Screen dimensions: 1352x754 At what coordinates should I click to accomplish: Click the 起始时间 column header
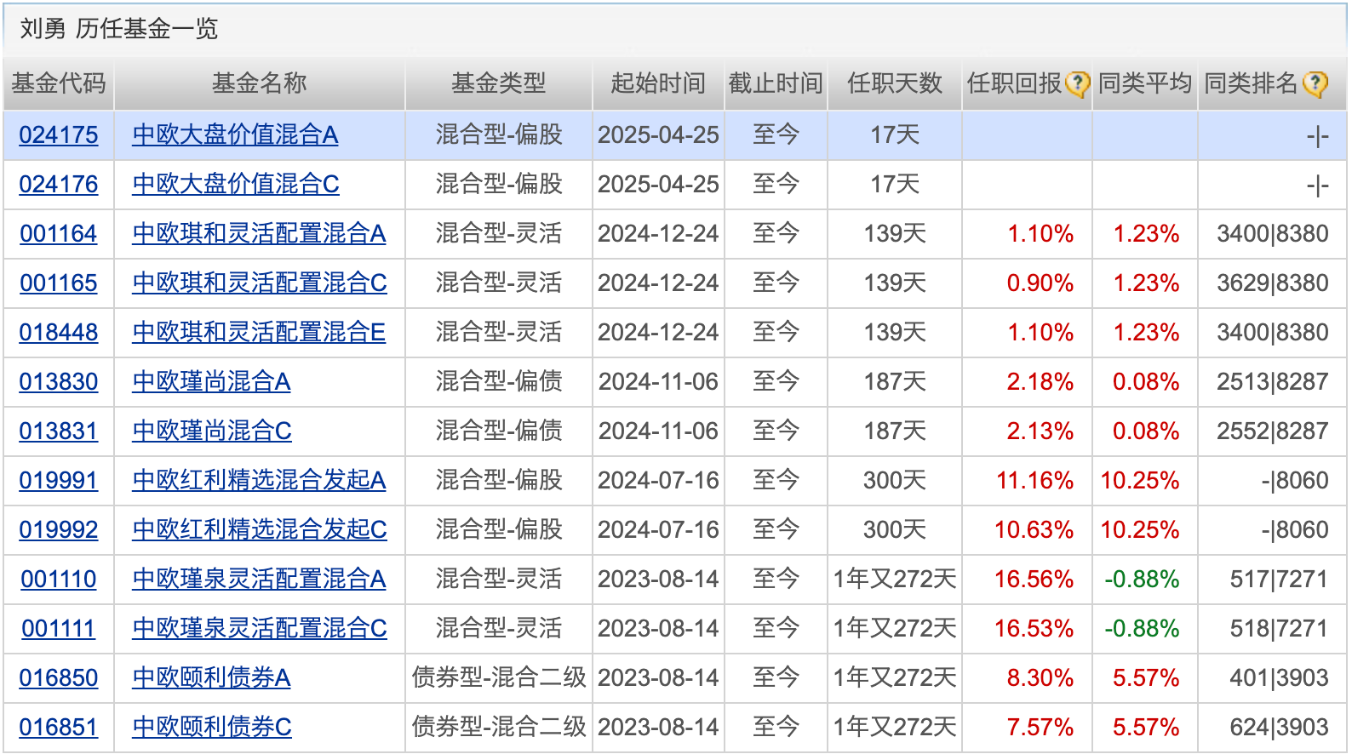658,83
